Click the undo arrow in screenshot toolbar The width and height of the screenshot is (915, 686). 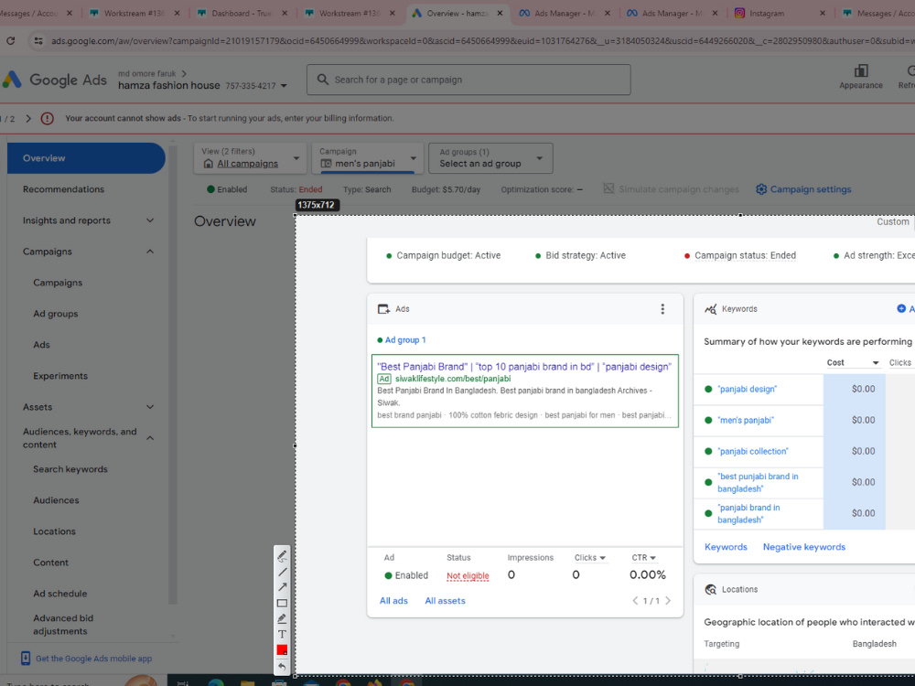point(282,666)
